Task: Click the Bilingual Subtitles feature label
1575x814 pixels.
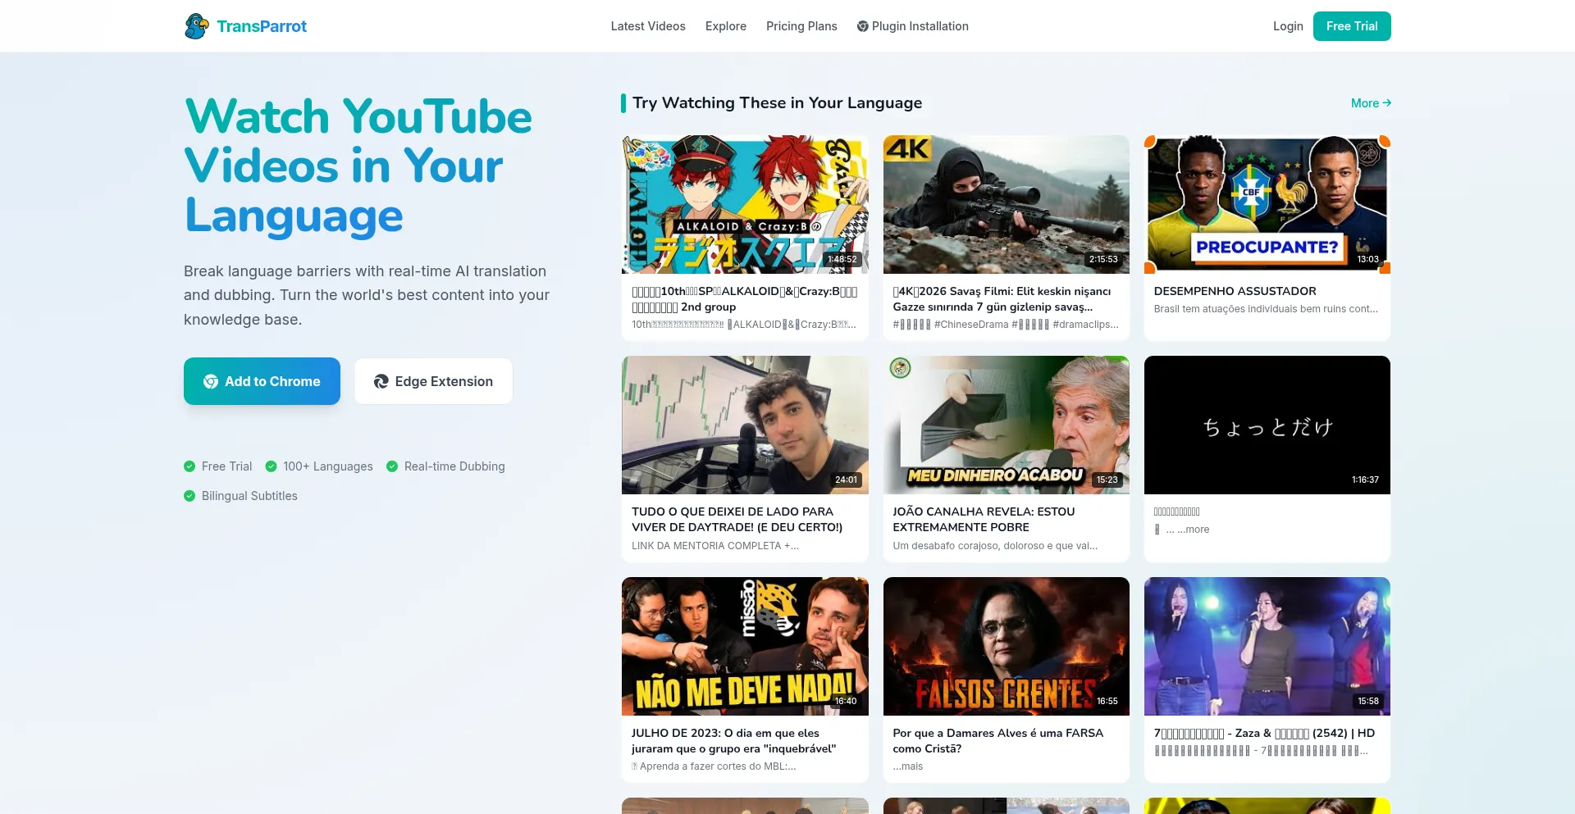Action: click(x=249, y=496)
